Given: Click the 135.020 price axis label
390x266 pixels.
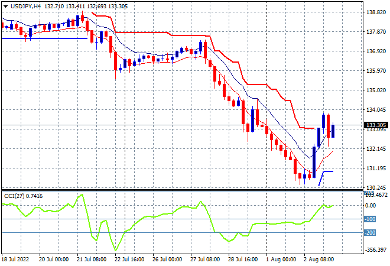Looking at the screenshot, I should 376,90.
